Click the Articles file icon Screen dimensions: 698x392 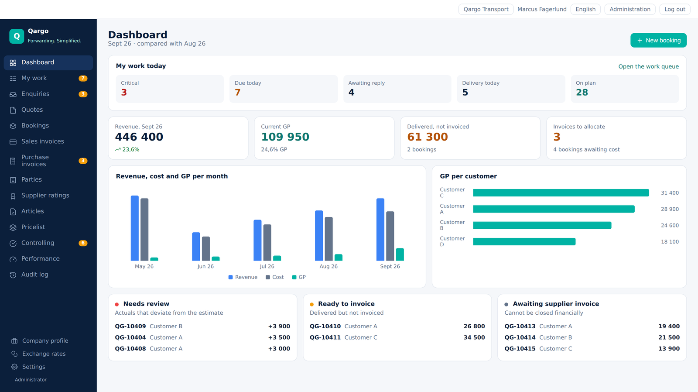point(13,212)
